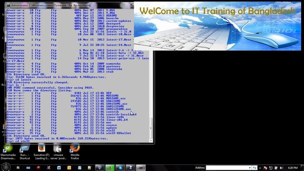This screenshot has width=304, height=171.
Task: Click the 'win32-EUballot' directory entry
Action: coord(118,133)
